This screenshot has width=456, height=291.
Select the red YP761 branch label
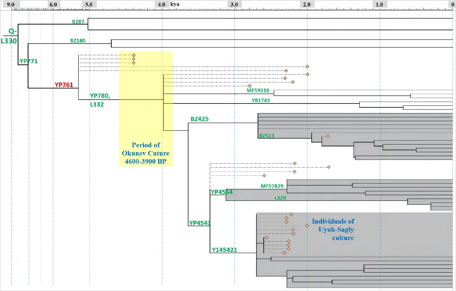click(x=64, y=85)
